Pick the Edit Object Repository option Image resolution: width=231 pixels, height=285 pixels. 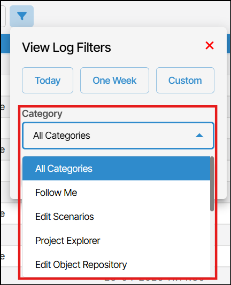coord(116,265)
